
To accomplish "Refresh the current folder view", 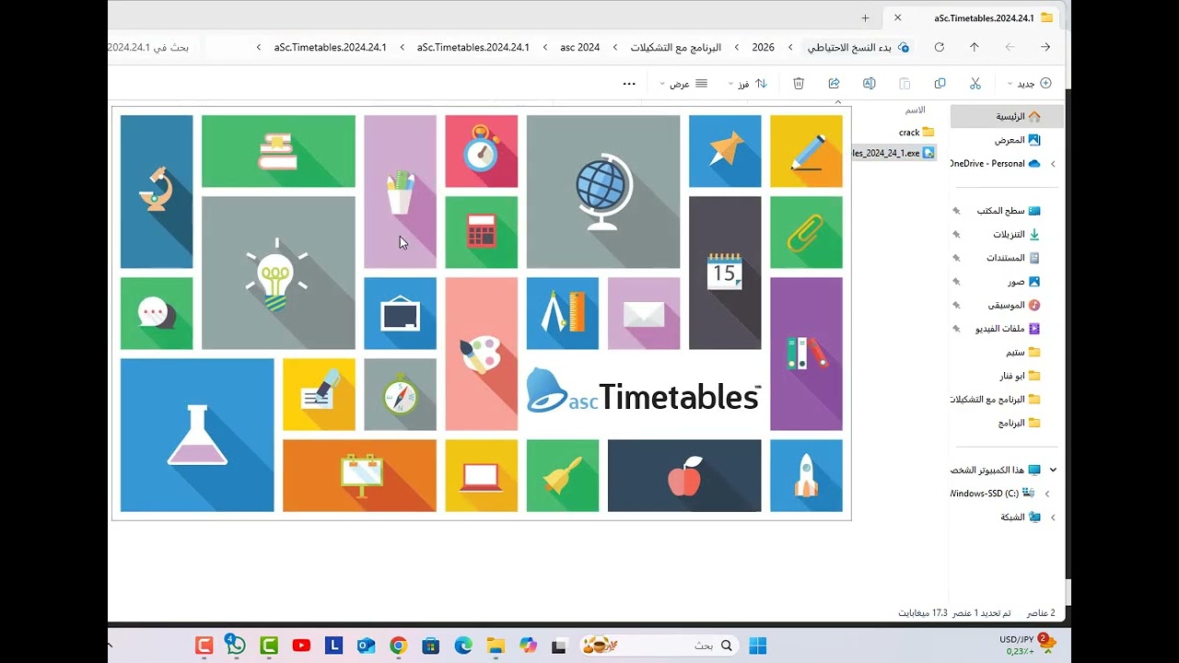I will 939,47.
